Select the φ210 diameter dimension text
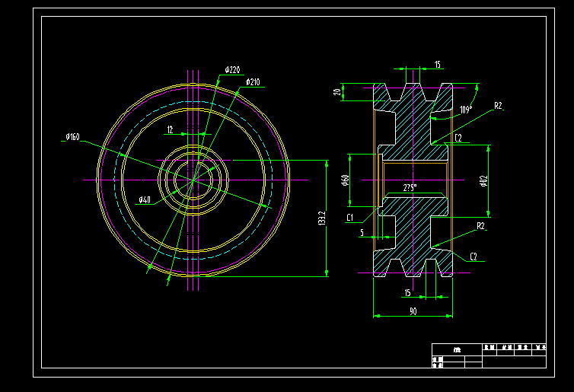Viewport: 574px width, 392px height. [x=253, y=82]
